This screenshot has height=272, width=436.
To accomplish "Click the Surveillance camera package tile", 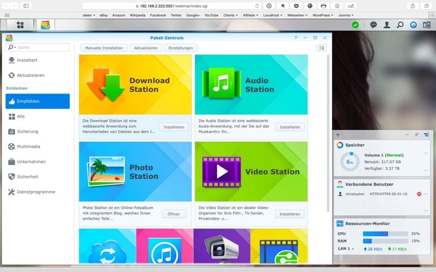I will [222, 246].
